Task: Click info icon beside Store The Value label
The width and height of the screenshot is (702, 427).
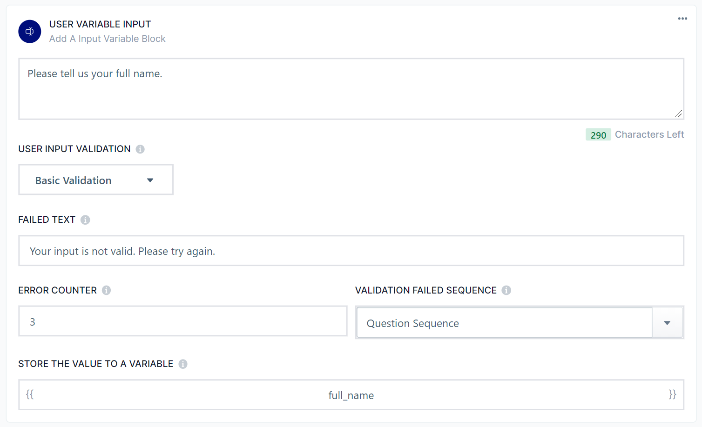Action: (183, 364)
